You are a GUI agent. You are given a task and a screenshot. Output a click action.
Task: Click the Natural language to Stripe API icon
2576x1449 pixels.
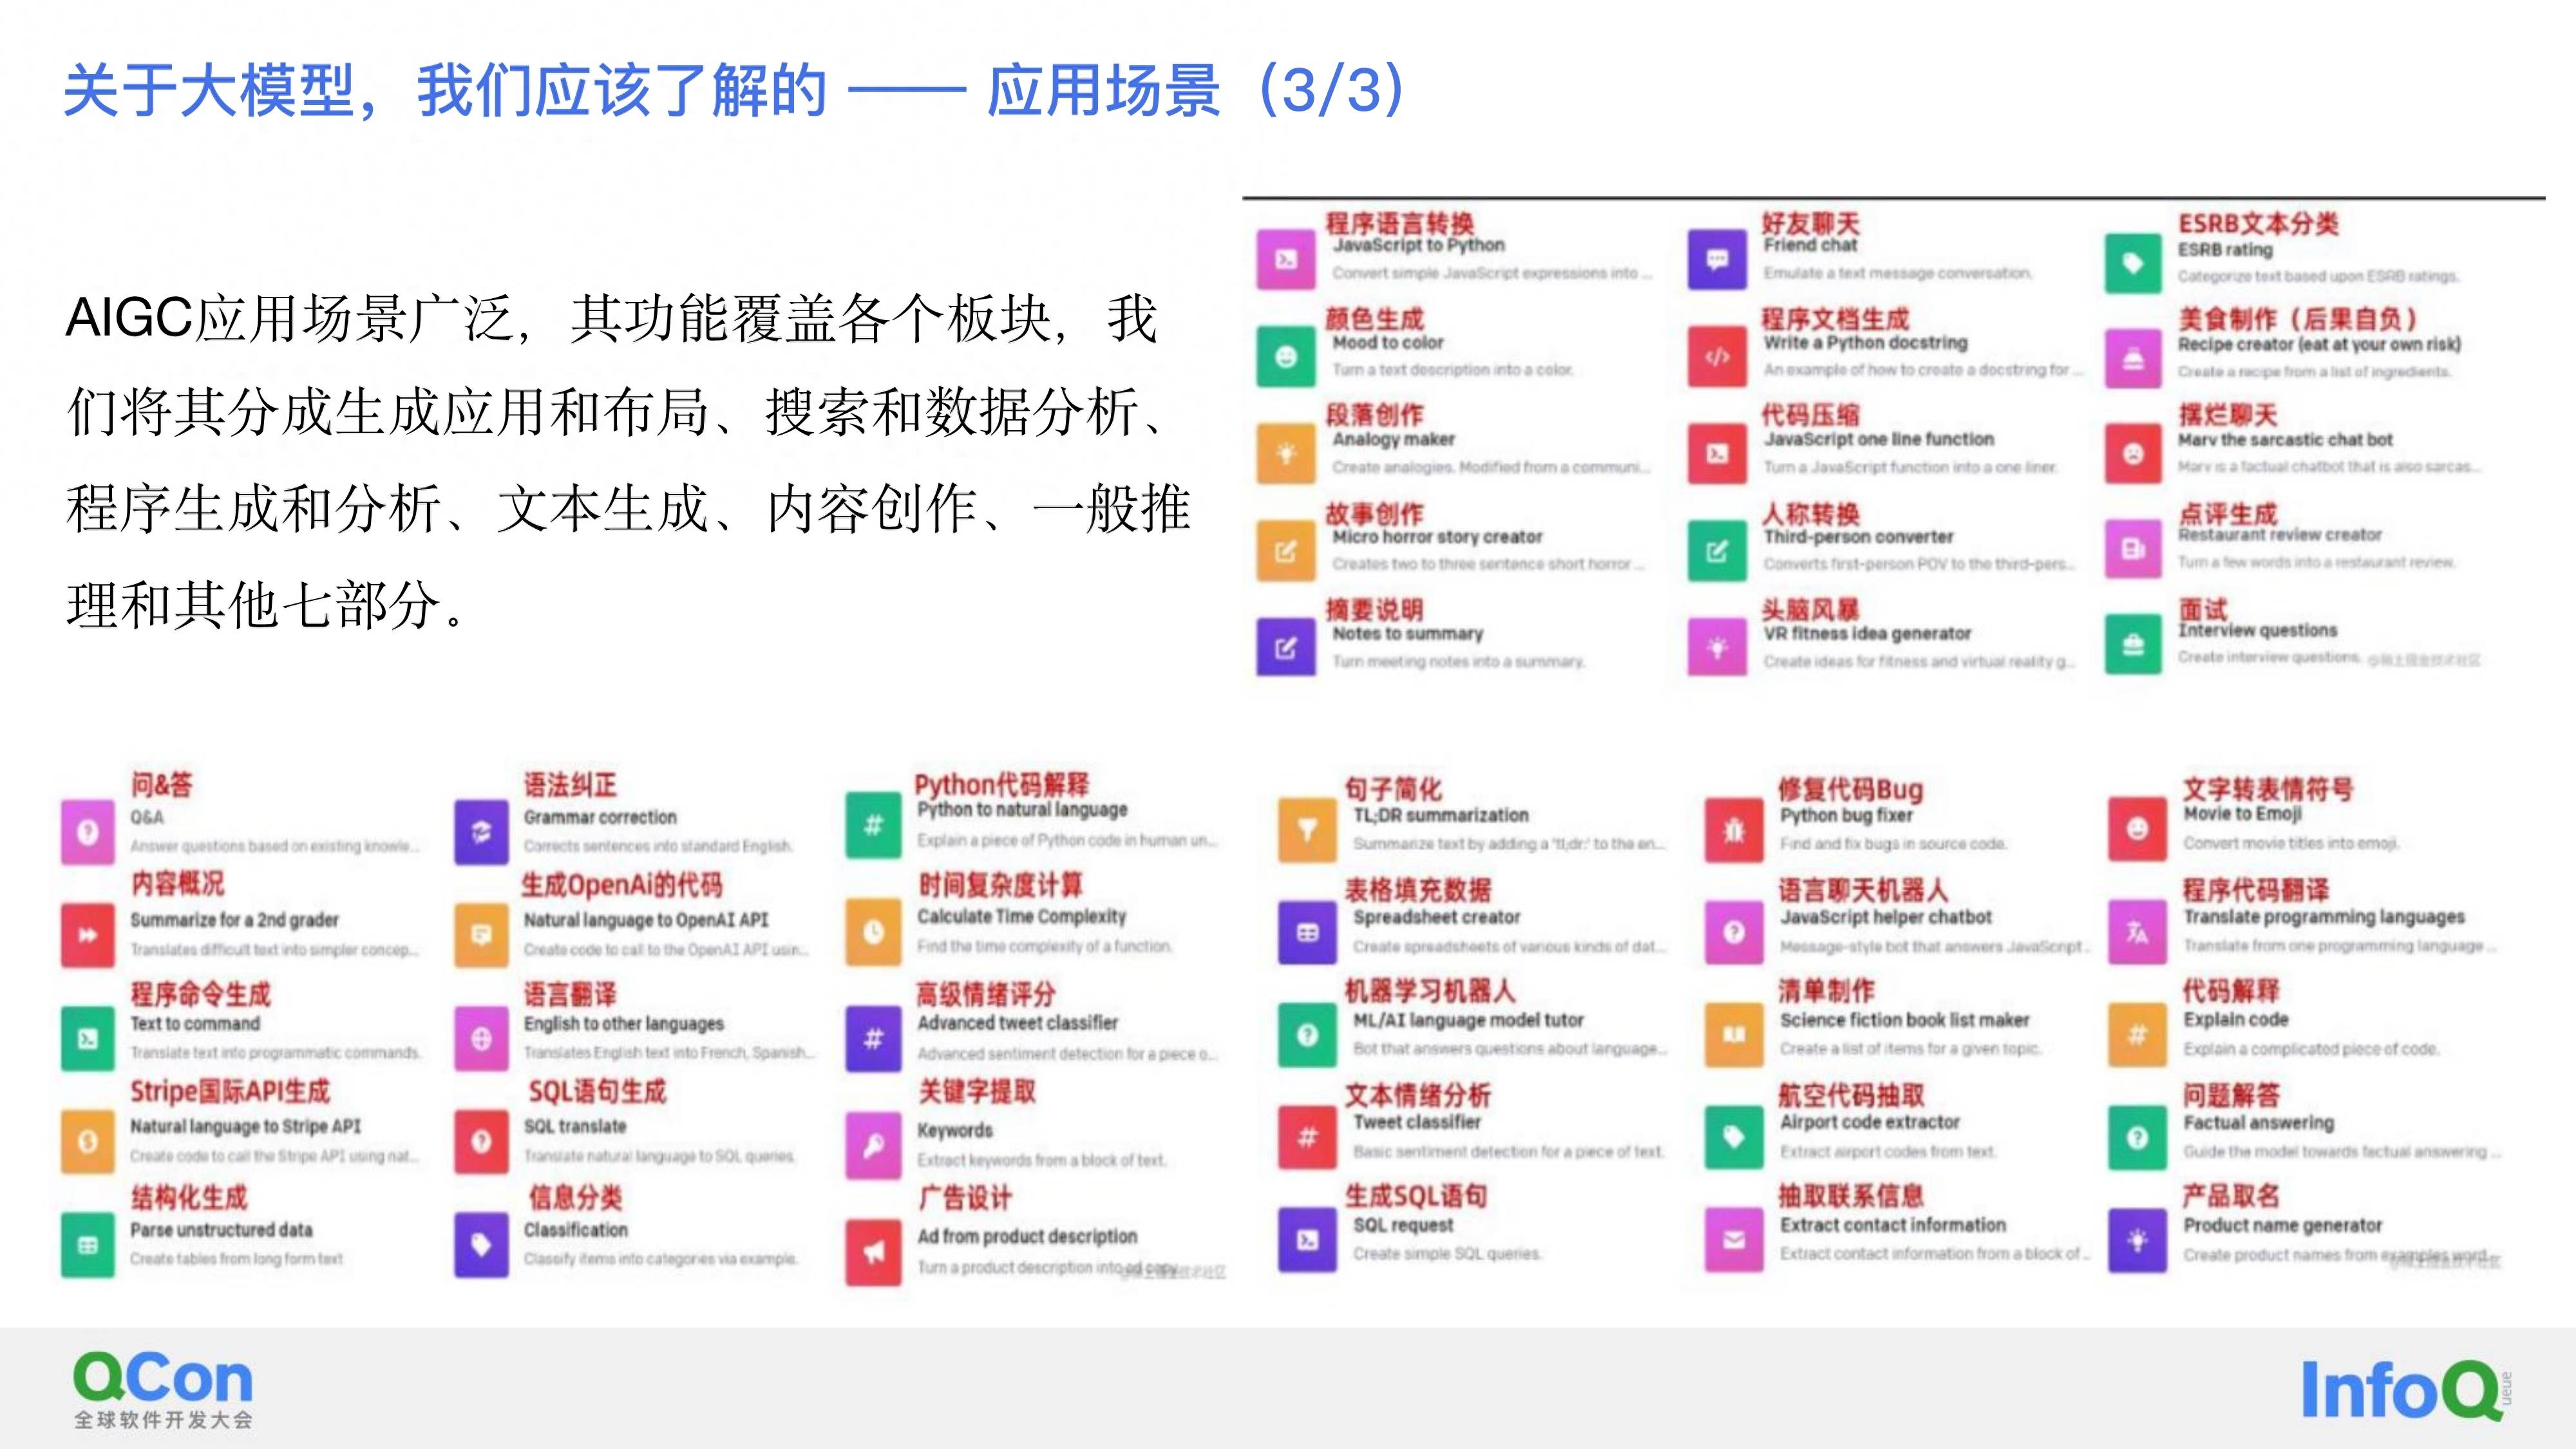(x=88, y=1141)
